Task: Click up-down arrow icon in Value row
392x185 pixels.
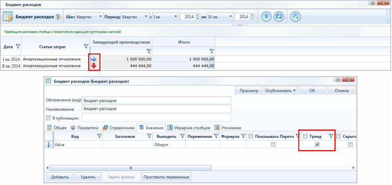Action: tap(49, 144)
